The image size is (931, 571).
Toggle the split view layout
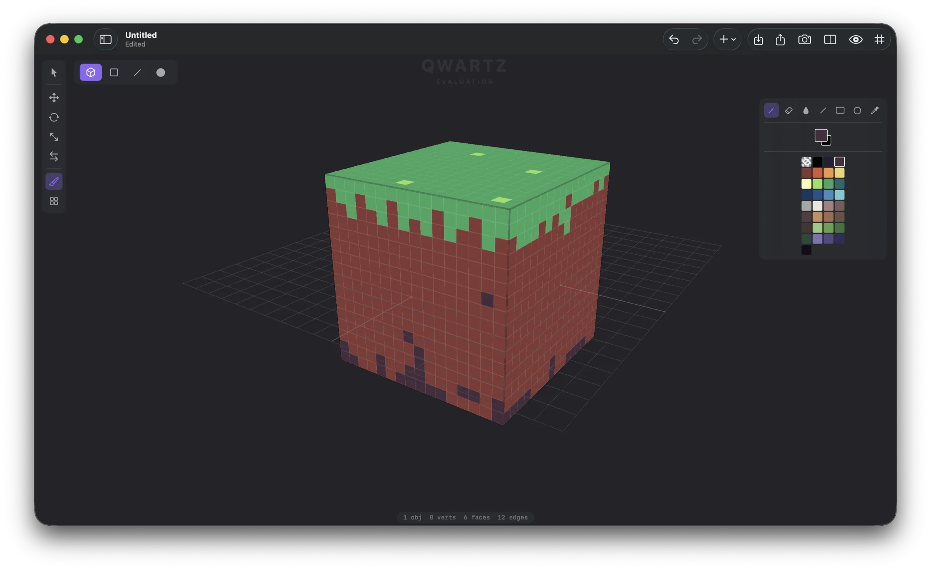(x=830, y=40)
